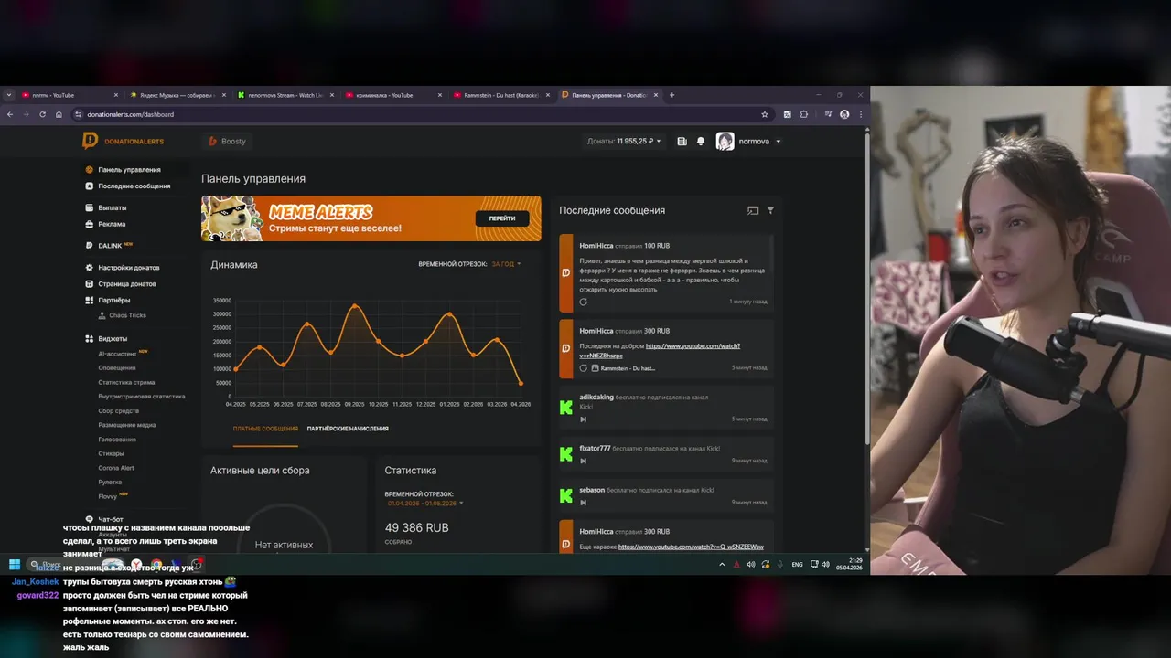Open the Windows Start menu
Image resolution: width=1171 pixels, height=658 pixels.
point(15,564)
